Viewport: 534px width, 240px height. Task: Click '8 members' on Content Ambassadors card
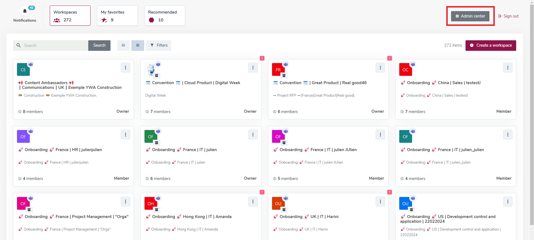31,112
